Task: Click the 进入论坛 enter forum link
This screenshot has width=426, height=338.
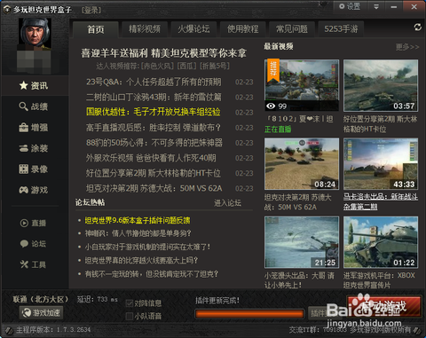Action: 227,203
